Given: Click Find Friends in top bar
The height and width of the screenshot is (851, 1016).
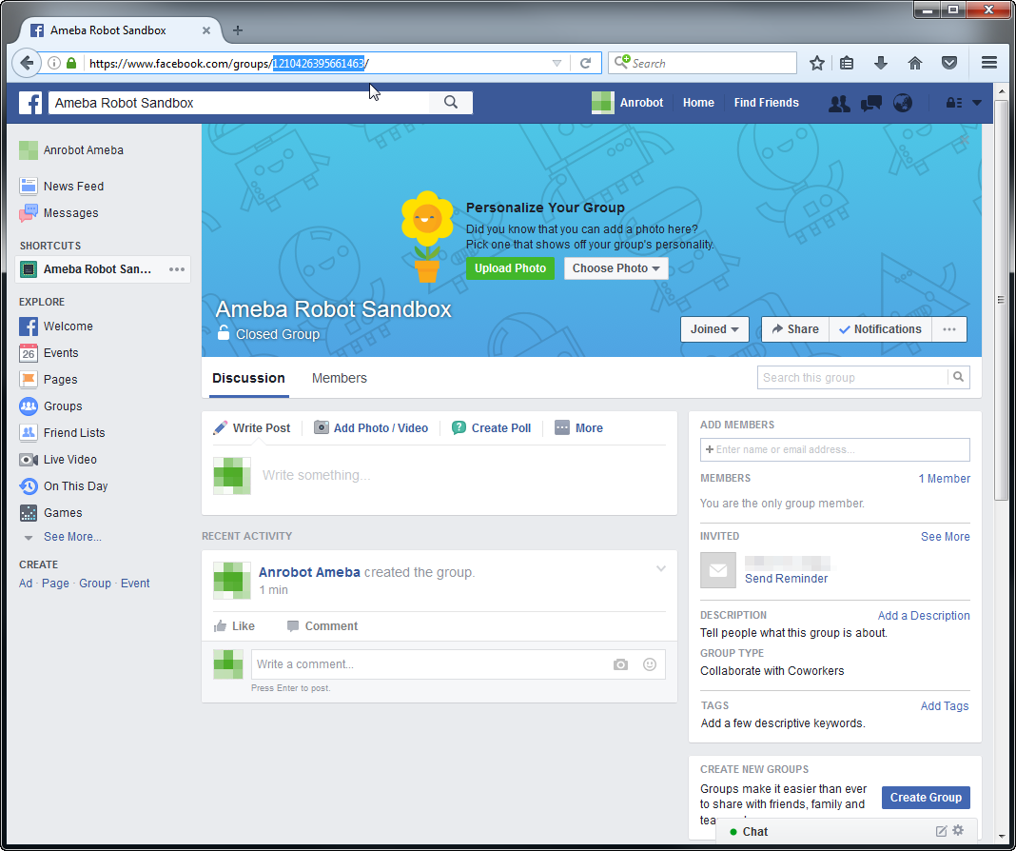Looking at the screenshot, I should point(766,103).
